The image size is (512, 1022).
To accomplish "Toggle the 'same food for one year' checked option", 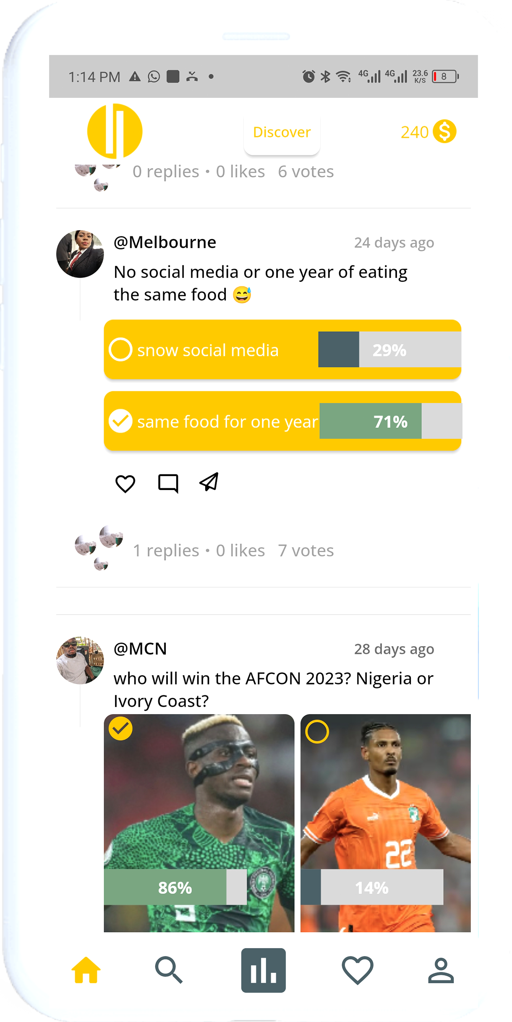I will [120, 421].
